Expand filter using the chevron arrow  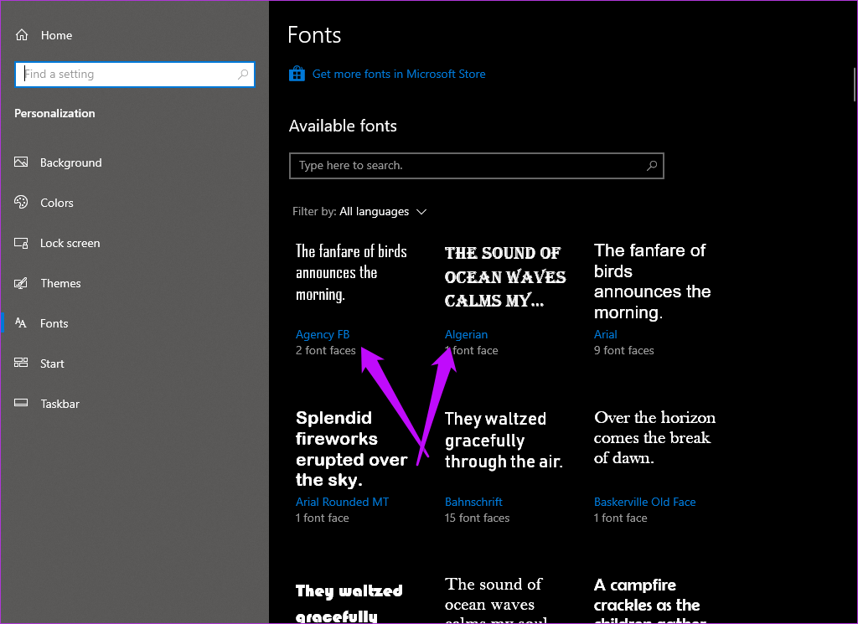tap(421, 212)
